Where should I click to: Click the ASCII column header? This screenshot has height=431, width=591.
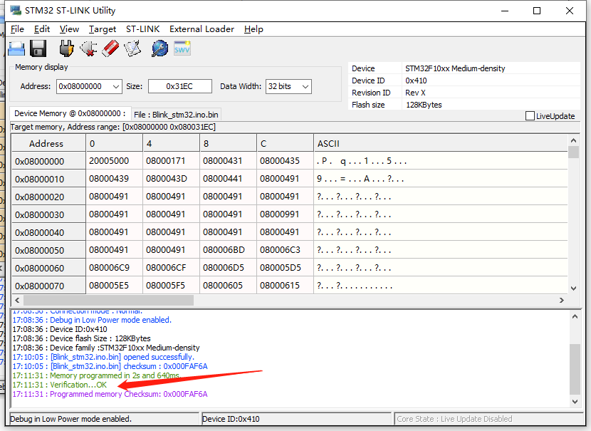(441, 143)
